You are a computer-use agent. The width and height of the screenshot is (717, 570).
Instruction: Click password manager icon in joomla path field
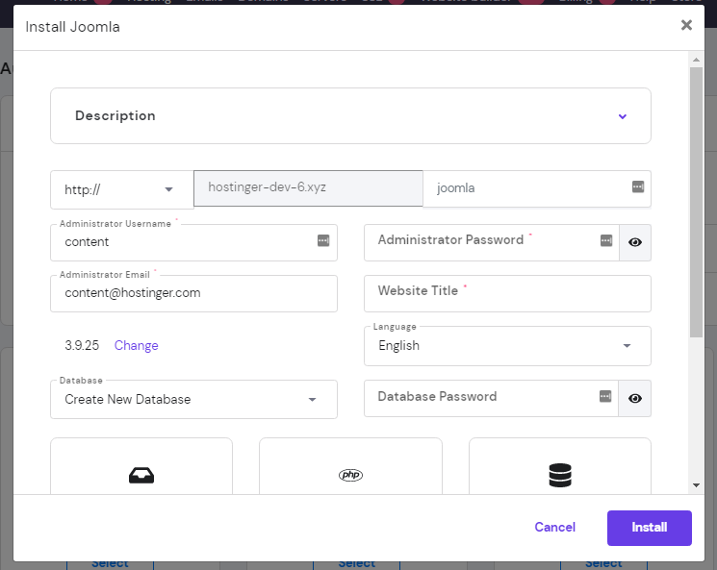[637, 186]
